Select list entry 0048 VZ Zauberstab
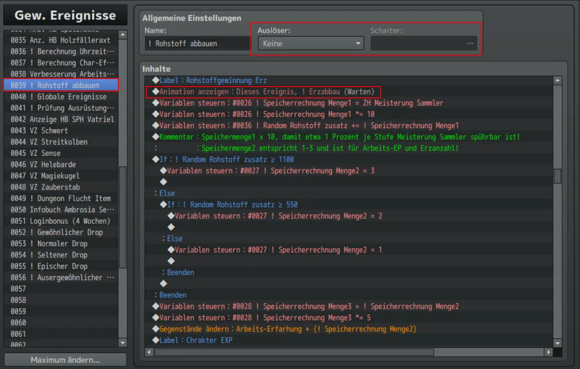This screenshot has height=369, width=580. coord(61,187)
